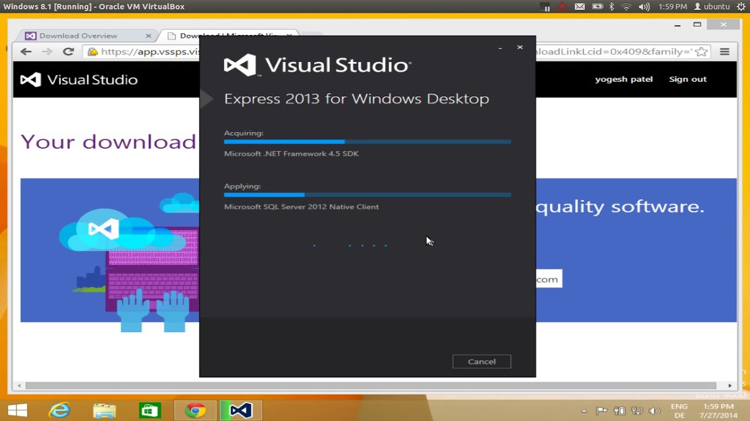Click the 'Your download' page heading
This screenshot has width=750, height=421.
[x=108, y=142]
